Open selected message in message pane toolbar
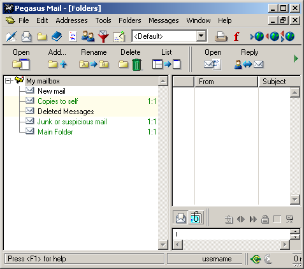Screen dimensions: 304x269 [x=213, y=59]
